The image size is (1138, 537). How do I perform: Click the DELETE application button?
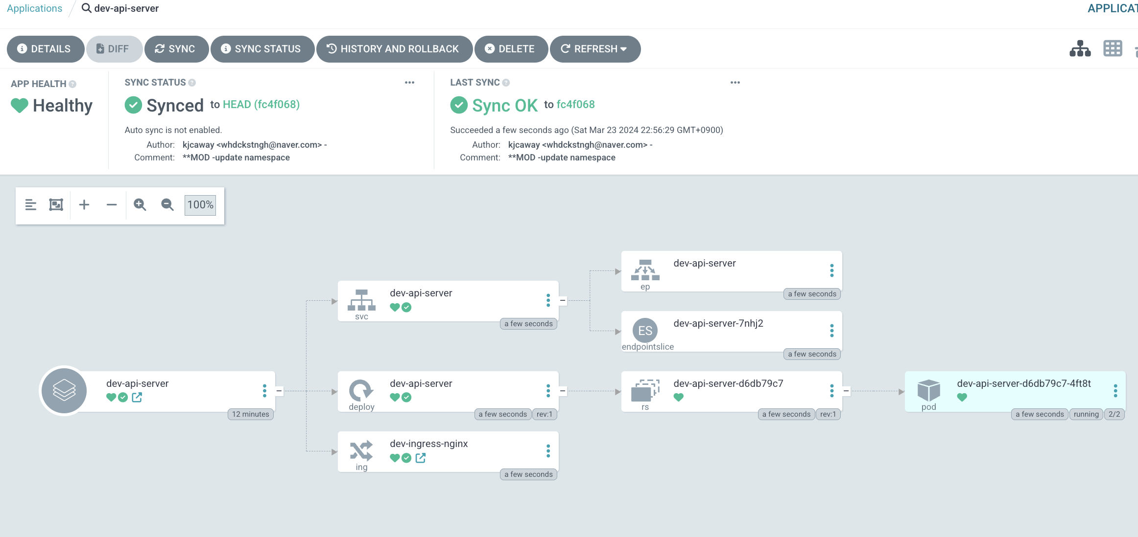pos(511,49)
